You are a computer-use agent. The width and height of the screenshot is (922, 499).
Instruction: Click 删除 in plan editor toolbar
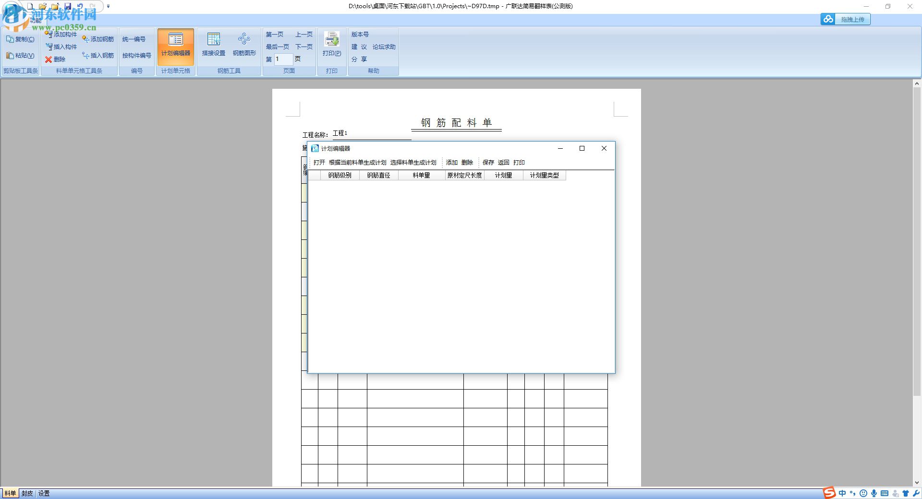tap(467, 163)
